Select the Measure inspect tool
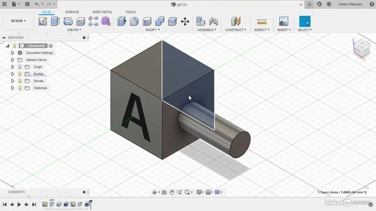This screenshot has height=211, width=376. [x=261, y=22]
